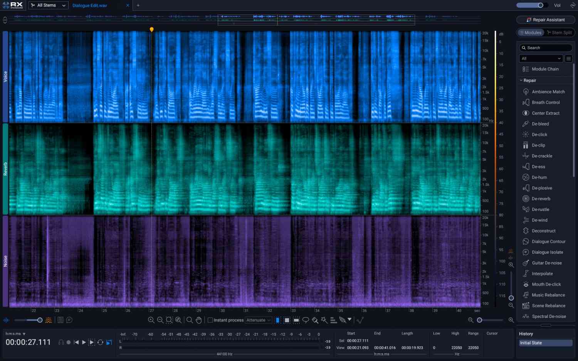Choose the Grab hand tool
Viewport: 578px width, 361px height.
[199, 320]
